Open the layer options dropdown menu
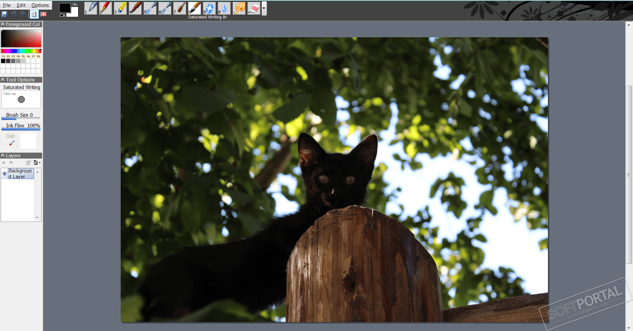The width and height of the screenshot is (633, 331). [37, 163]
